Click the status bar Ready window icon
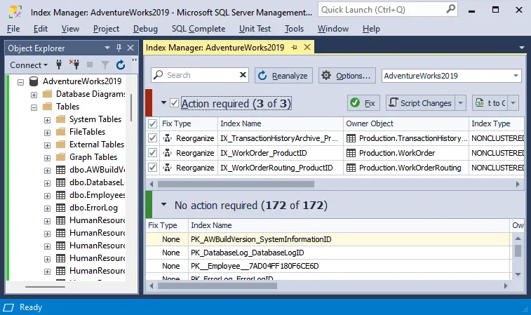 [8, 307]
